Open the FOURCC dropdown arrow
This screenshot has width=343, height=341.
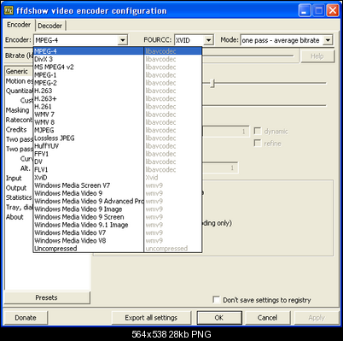tap(208, 40)
